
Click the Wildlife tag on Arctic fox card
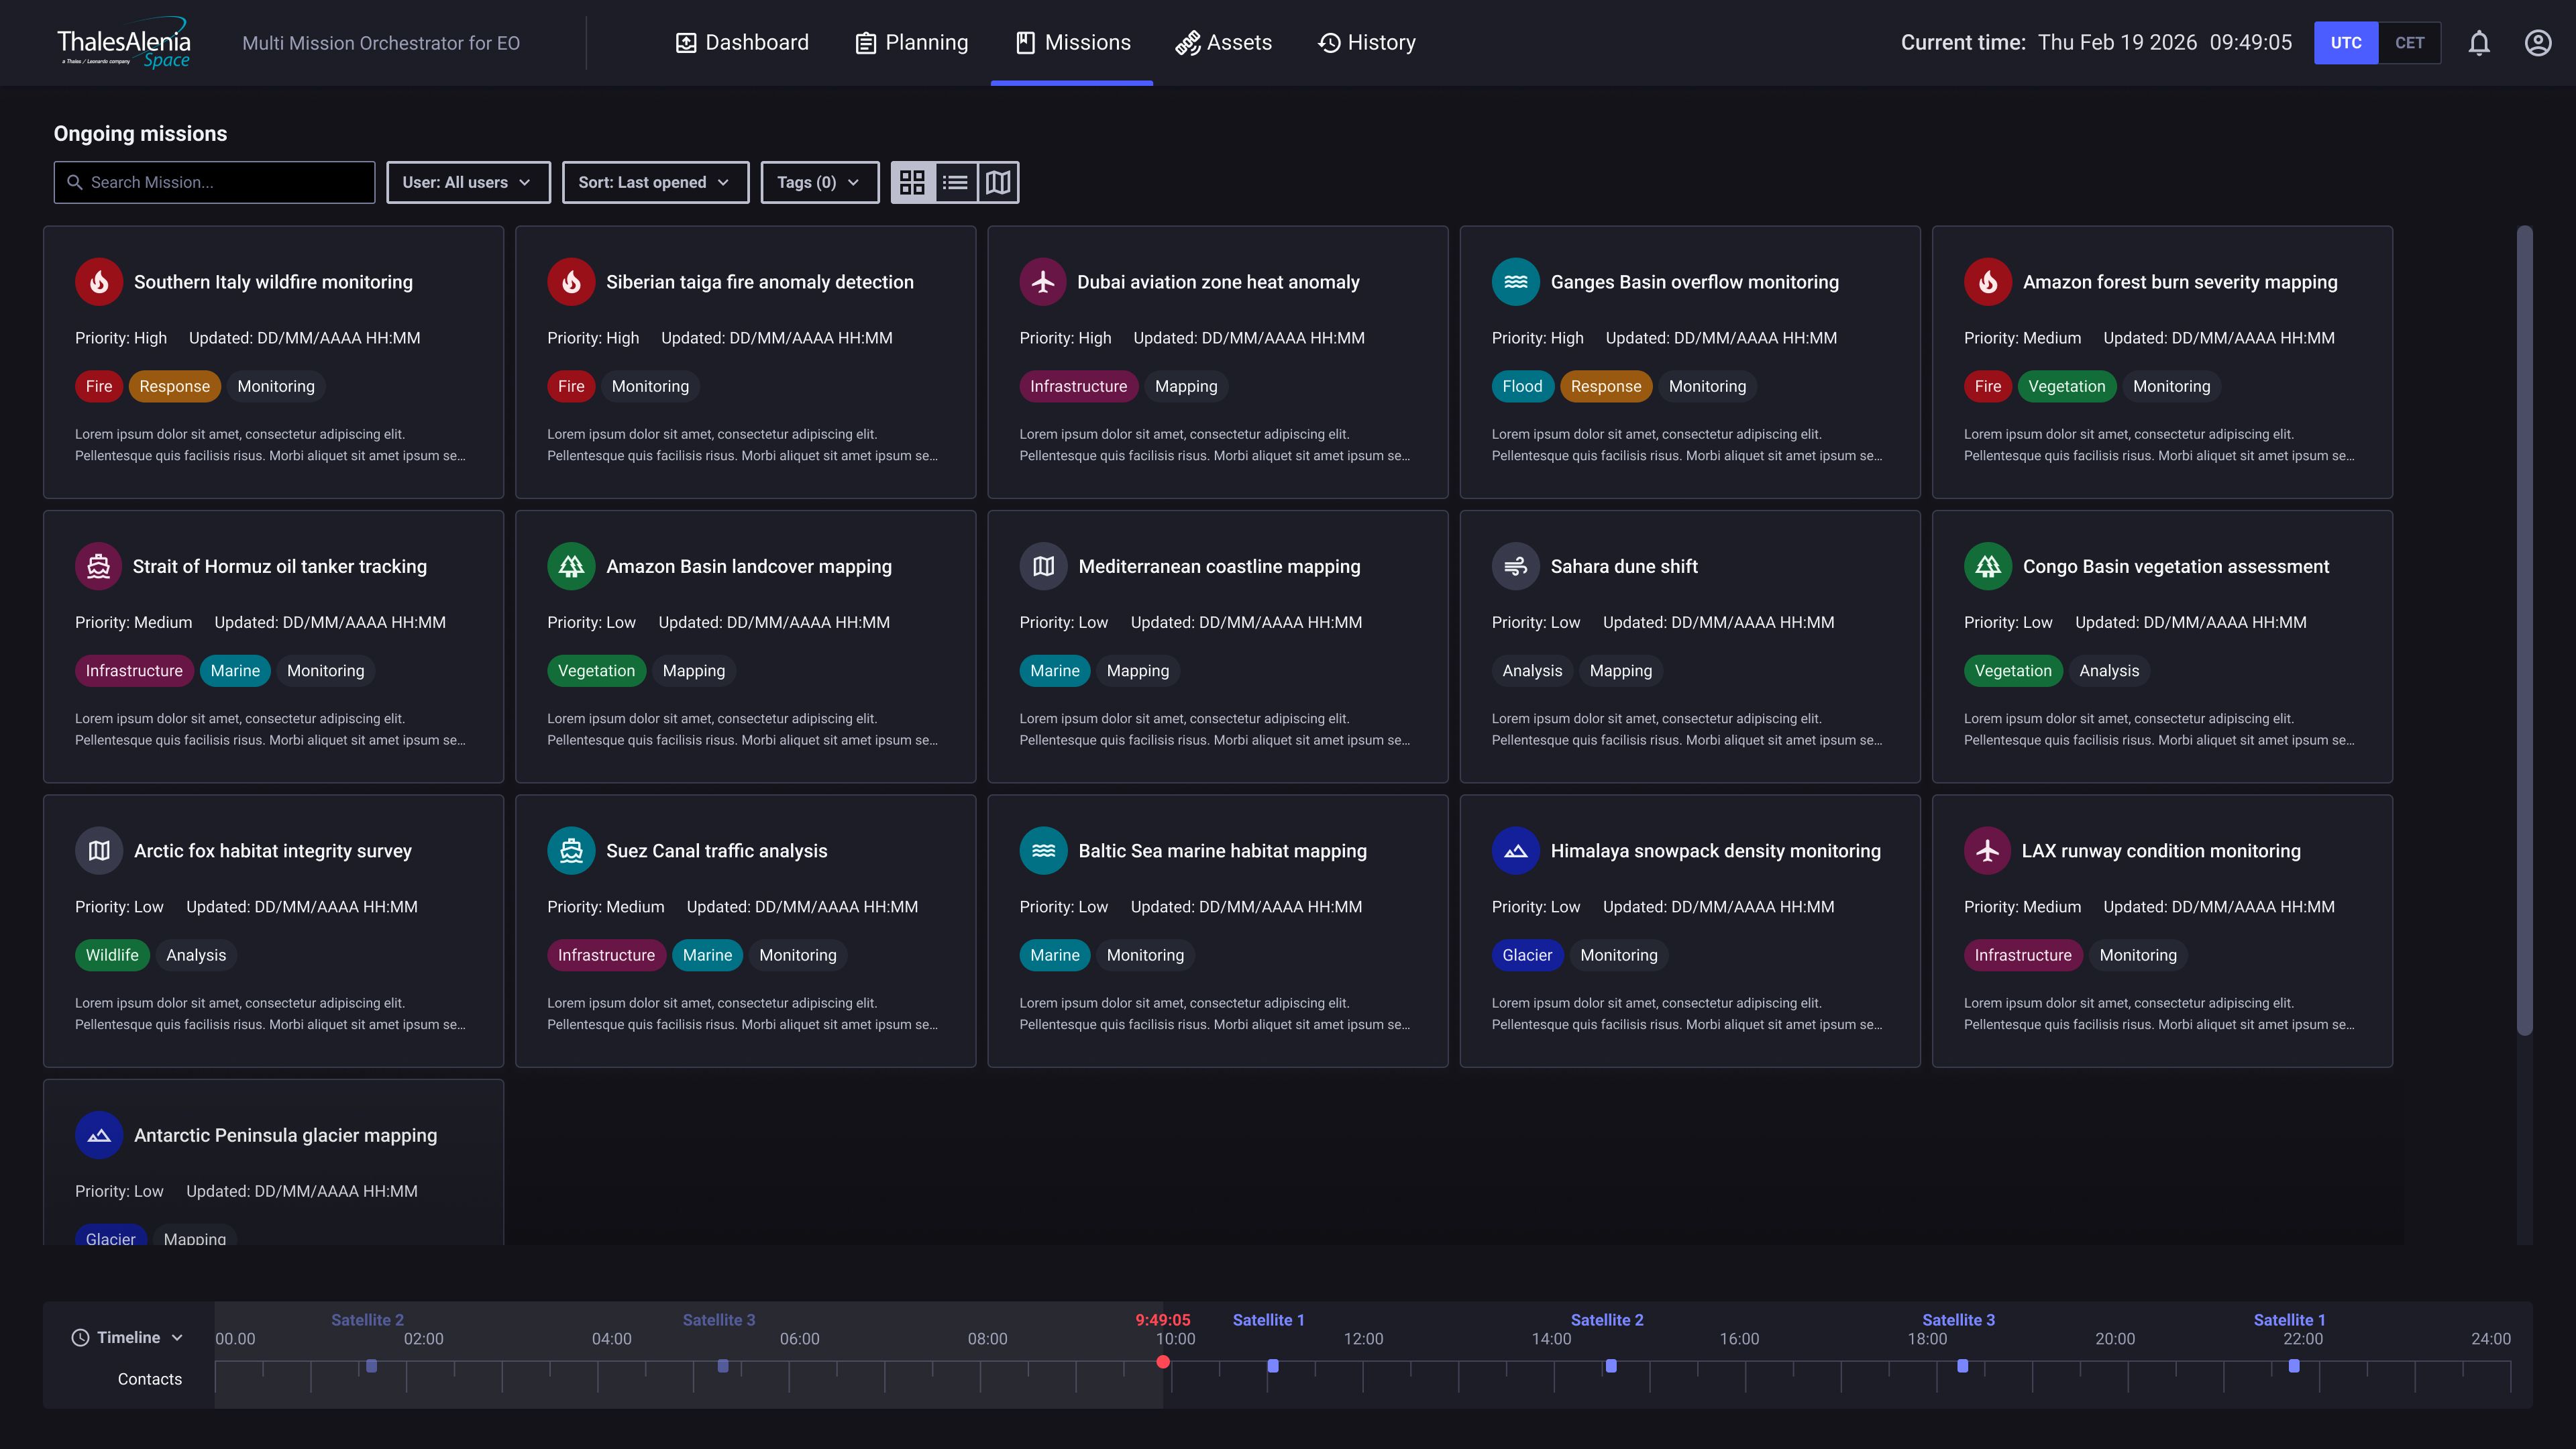(x=112, y=955)
